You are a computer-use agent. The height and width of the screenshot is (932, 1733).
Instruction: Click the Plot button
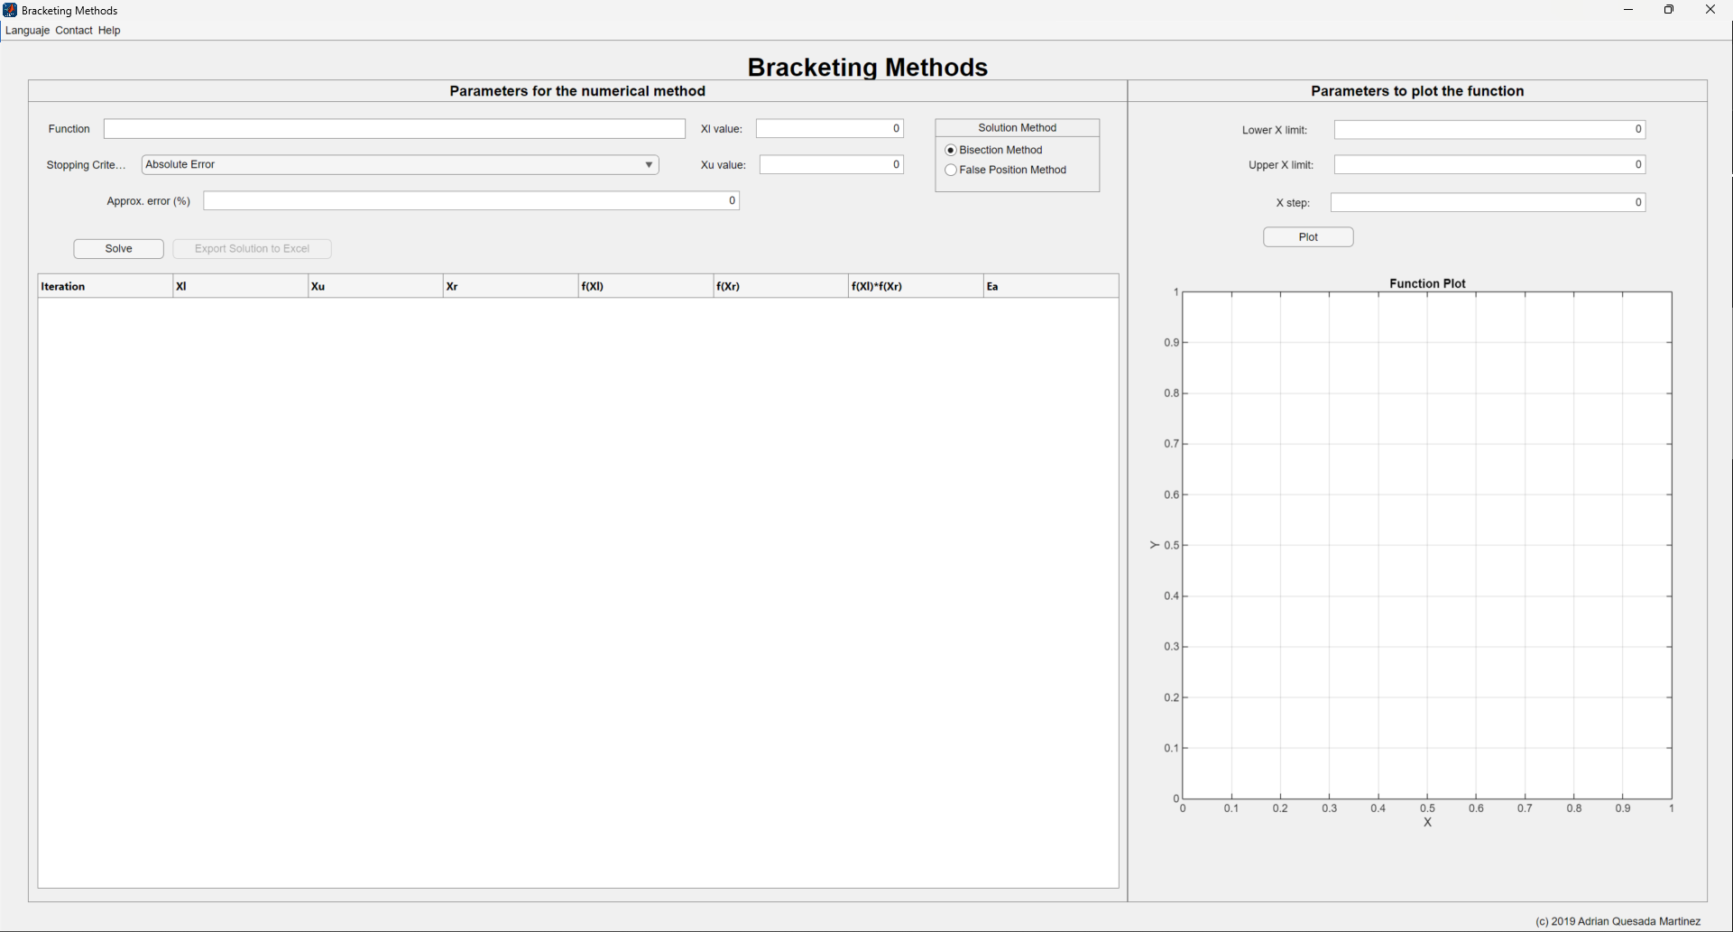click(x=1308, y=237)
